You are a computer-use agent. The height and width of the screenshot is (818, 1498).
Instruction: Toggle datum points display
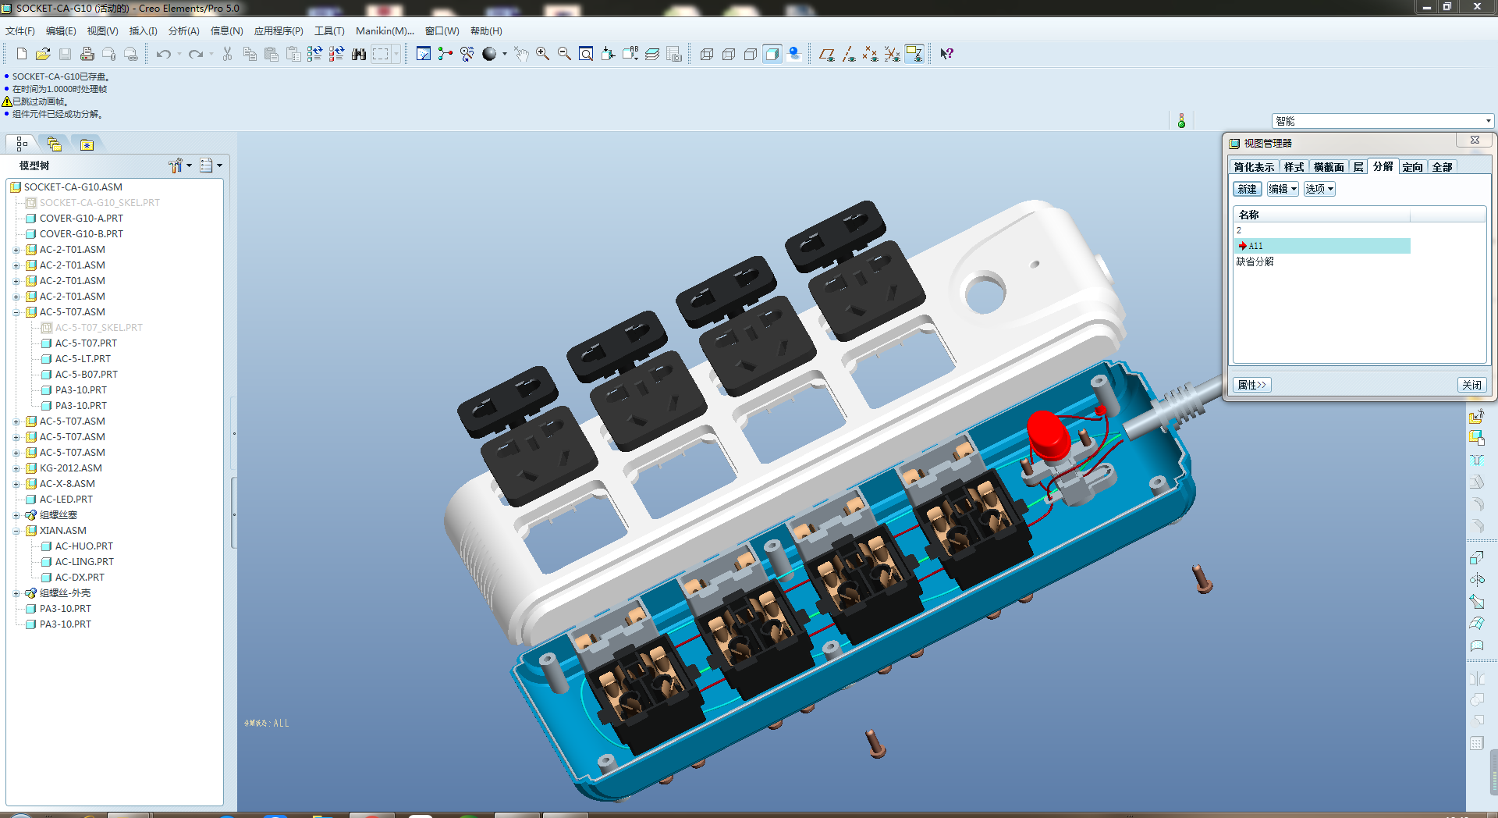point(871,54)
